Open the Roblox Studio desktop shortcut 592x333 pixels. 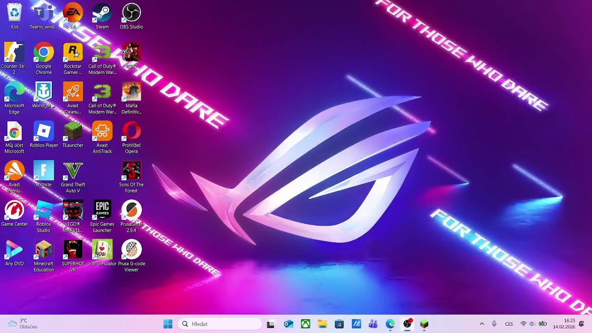pos(43,216)
